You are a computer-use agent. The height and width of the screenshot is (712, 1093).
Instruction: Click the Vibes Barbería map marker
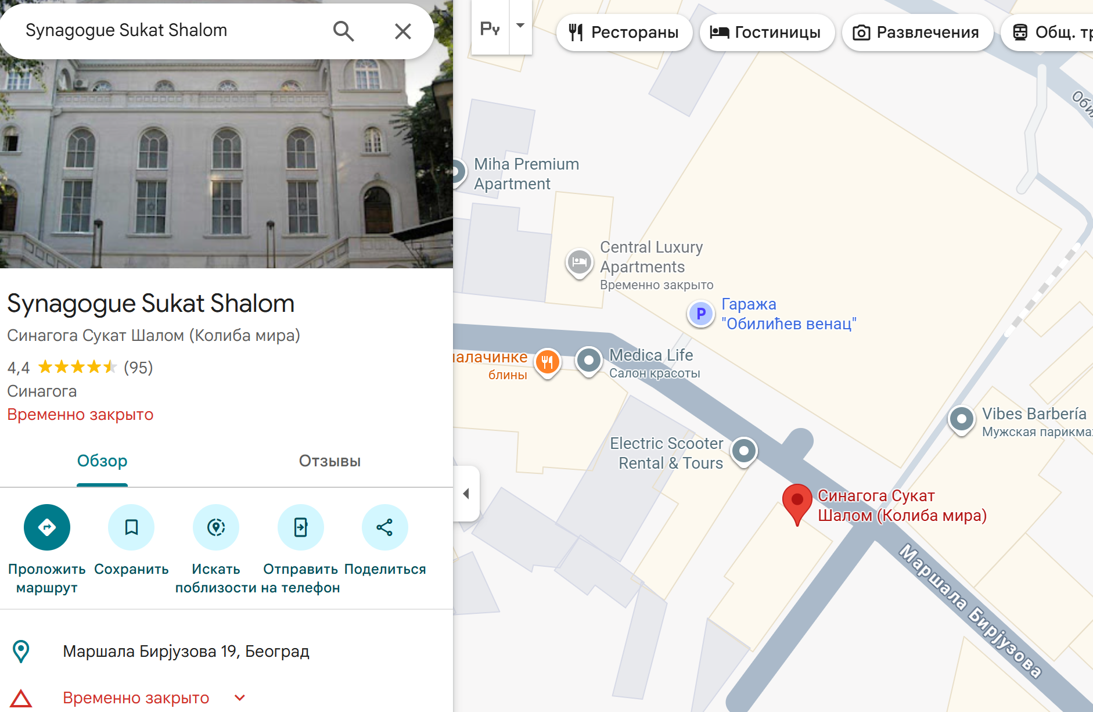pos(962,419)
